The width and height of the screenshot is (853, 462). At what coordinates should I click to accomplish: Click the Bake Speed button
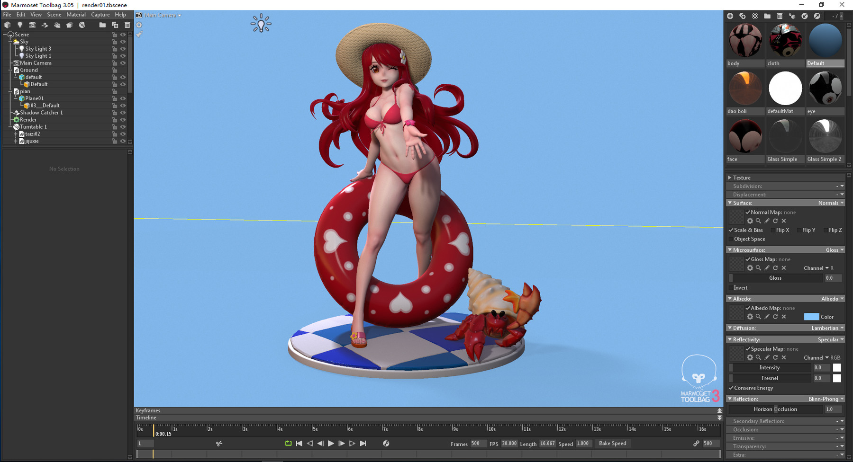(x=612, y=444)
